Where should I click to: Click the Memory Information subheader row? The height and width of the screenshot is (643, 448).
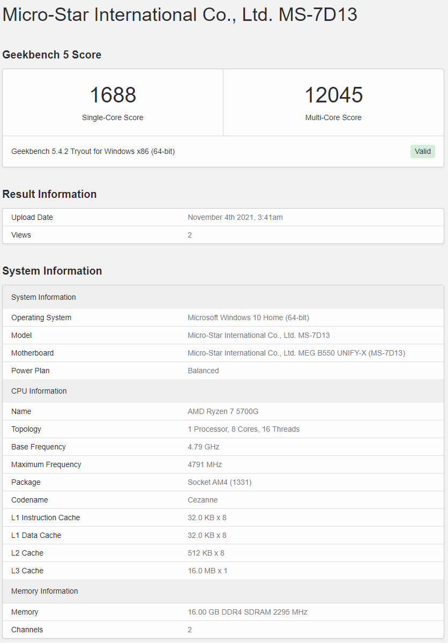[x=44, y=591]
